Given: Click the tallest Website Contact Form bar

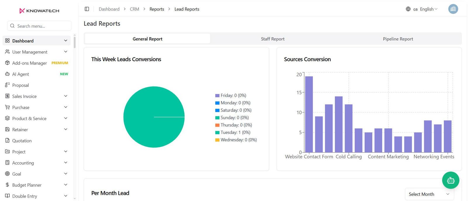Looking at the screenshot, I should (309, 114).
